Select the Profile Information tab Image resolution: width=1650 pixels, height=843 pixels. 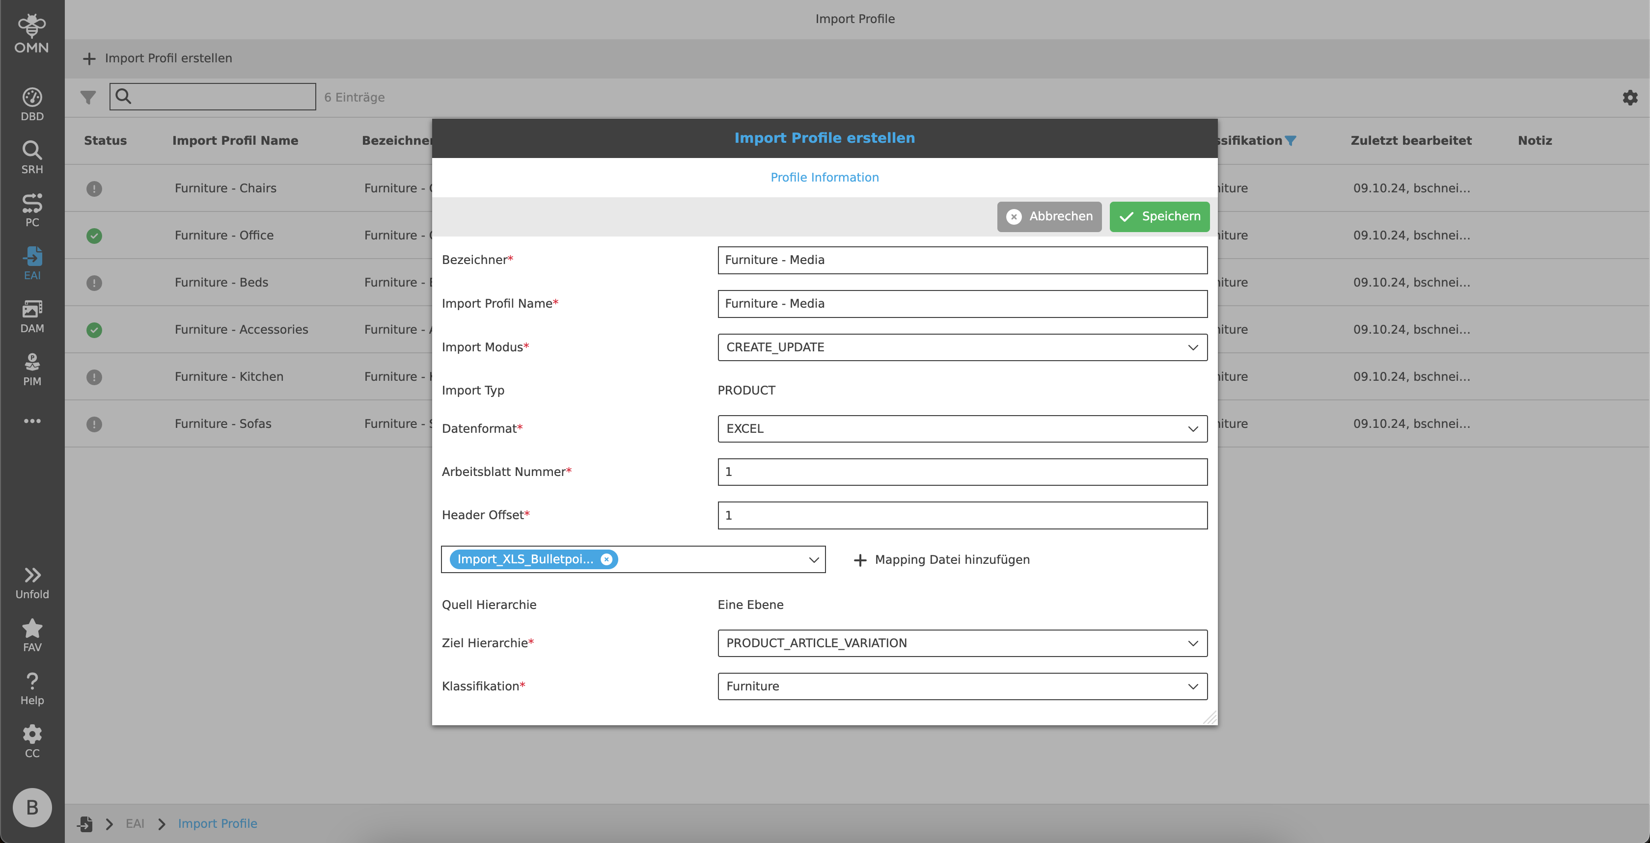tap(825, 177)
